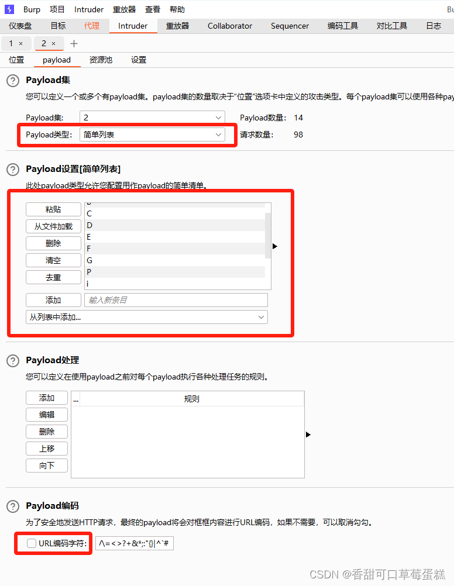Open the Payload类型 简单列表 dropdown
Screen dimensions: 454x586
click(x=152, y=135)
